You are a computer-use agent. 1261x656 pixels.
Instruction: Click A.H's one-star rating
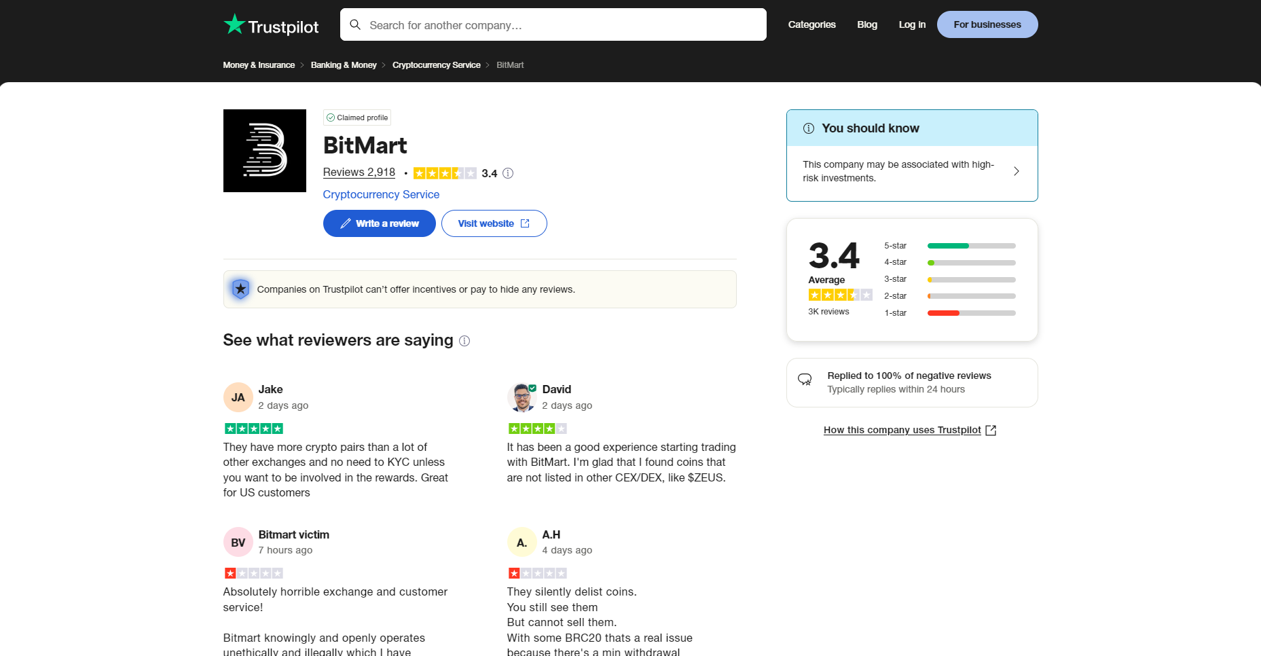[x=538, y=573]
